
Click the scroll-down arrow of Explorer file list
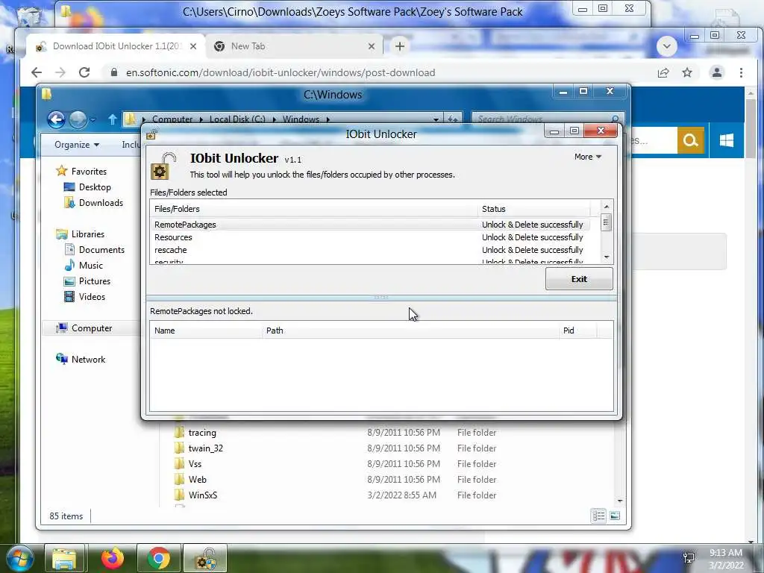tap(620, 501)
